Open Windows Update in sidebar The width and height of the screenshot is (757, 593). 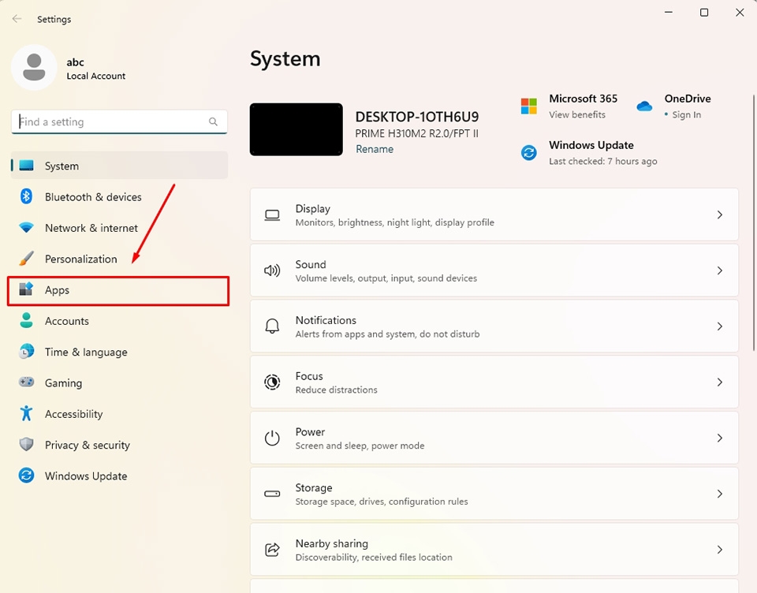(119, 476)
